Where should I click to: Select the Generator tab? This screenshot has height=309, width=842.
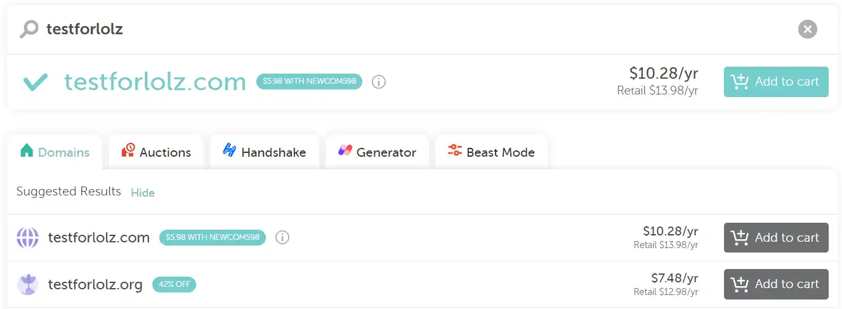377,152
